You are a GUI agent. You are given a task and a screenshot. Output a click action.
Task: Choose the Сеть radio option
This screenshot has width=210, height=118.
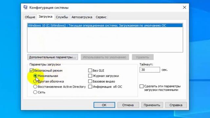pos(35,92)
